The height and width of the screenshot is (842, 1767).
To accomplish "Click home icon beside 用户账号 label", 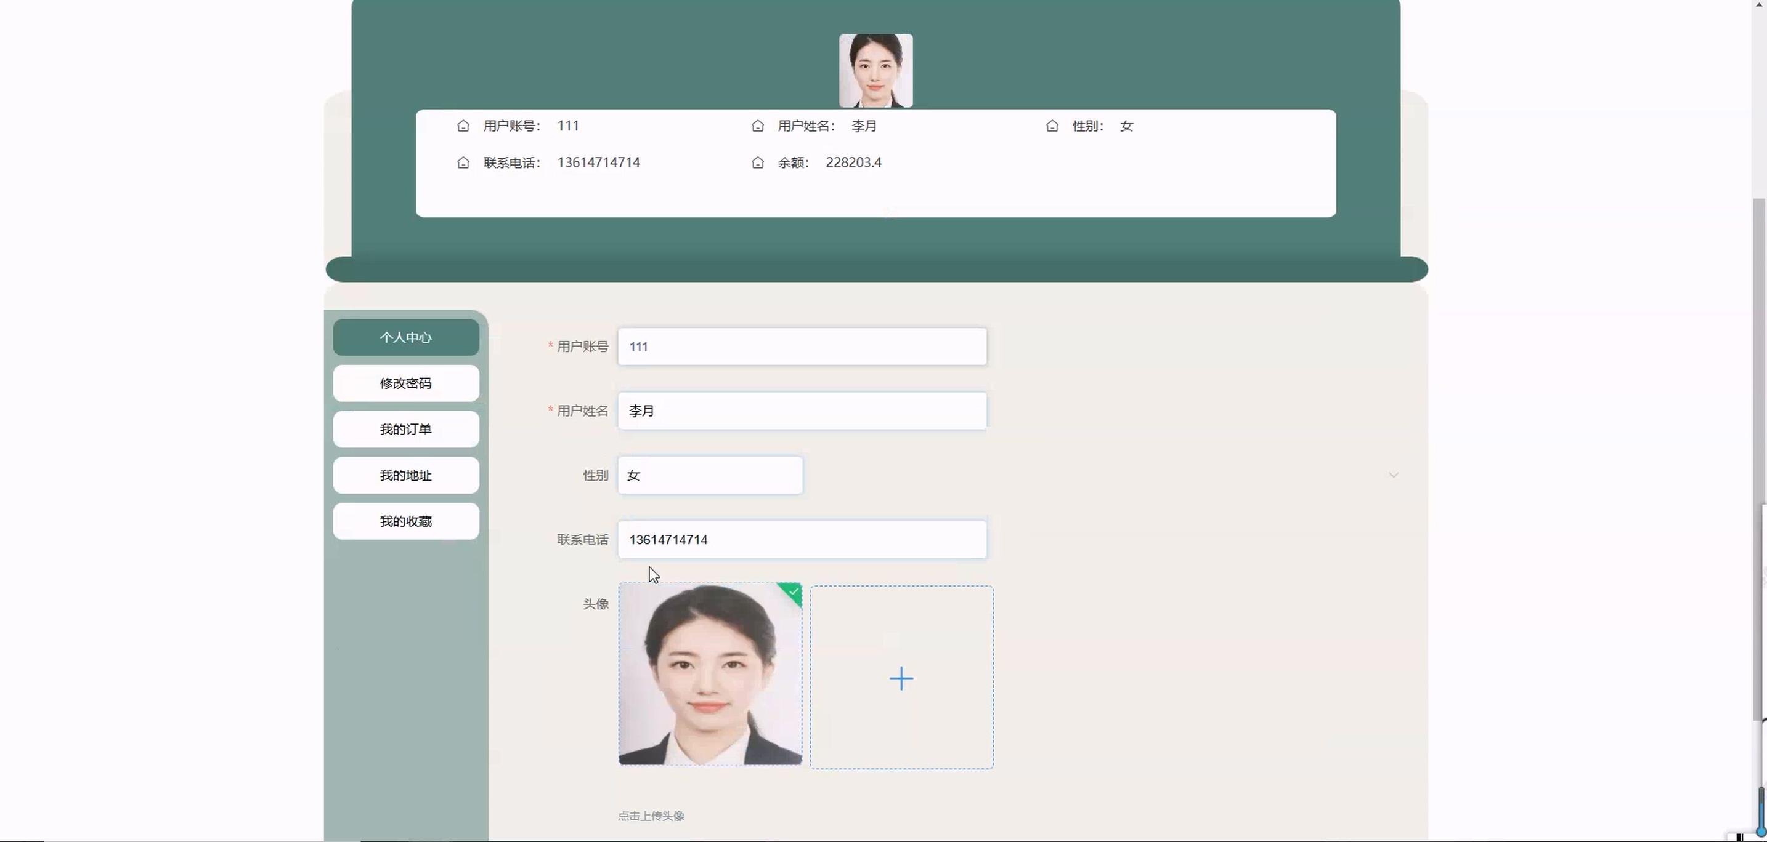I will point(463,126).
